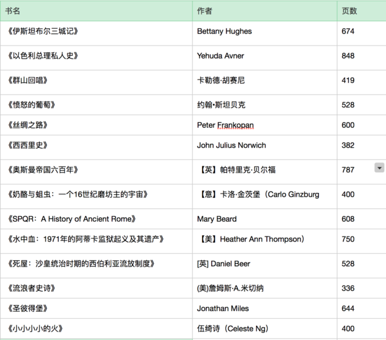Select the page count 600
This screenshot has height=340, width=386.
coord(348,125)
